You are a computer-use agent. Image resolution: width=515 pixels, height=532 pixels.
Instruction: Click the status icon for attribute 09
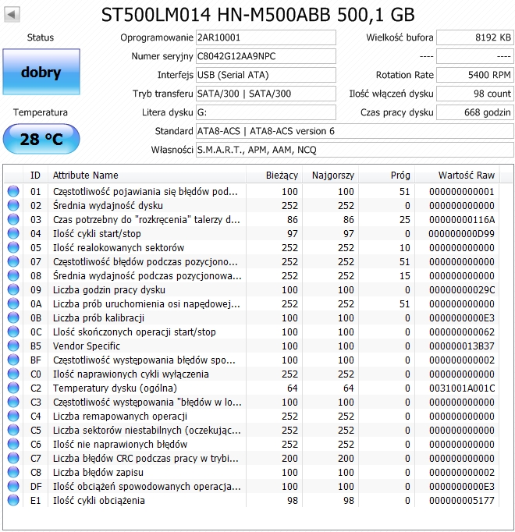click(x=13, y=289)
